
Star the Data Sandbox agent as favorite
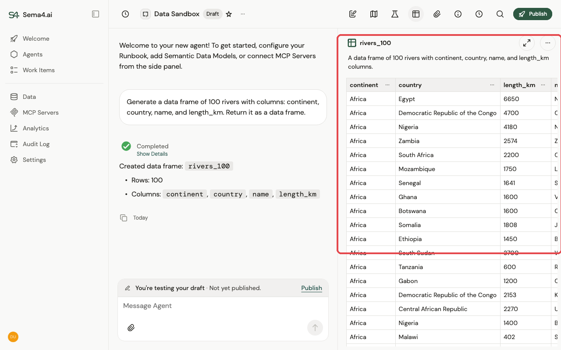click(x=229, y=14)
